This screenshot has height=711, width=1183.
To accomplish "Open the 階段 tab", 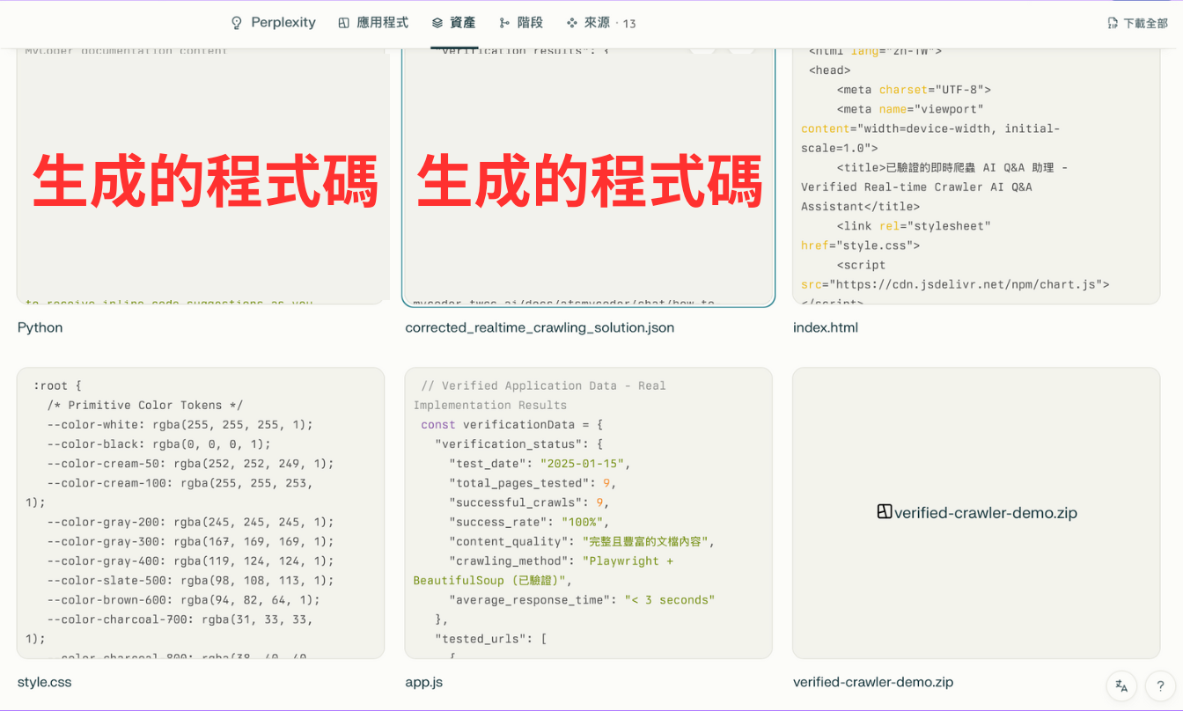I will (520, 23).
